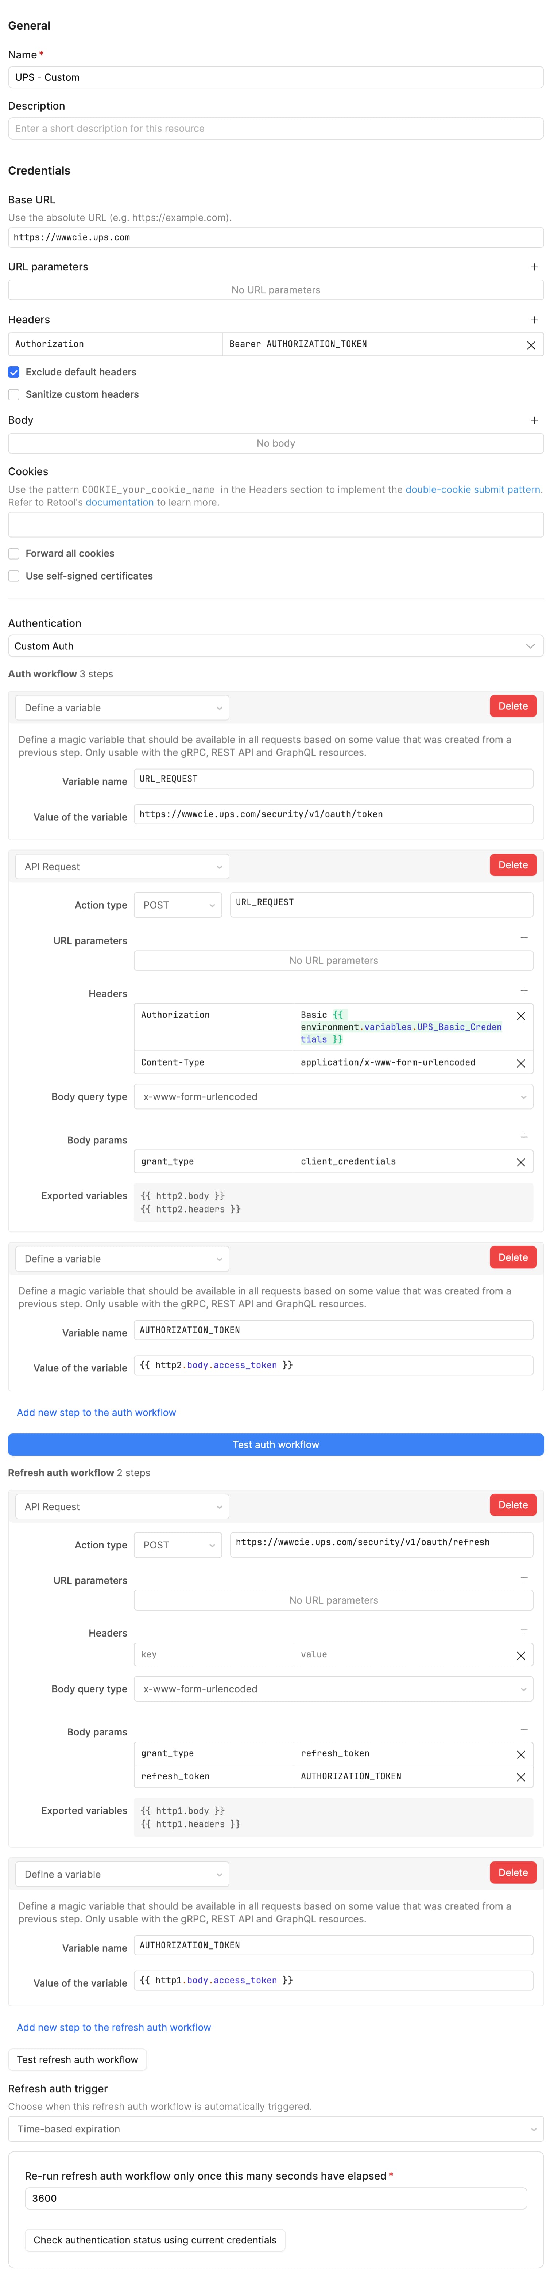The image size is (550, 2276).
Task: Edit value field http2.body.access_token
Action: click(x=334, y=1365)
